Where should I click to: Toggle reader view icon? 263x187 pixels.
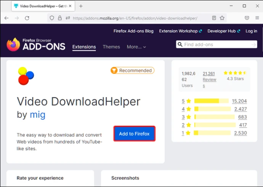[x=214, y=18]
